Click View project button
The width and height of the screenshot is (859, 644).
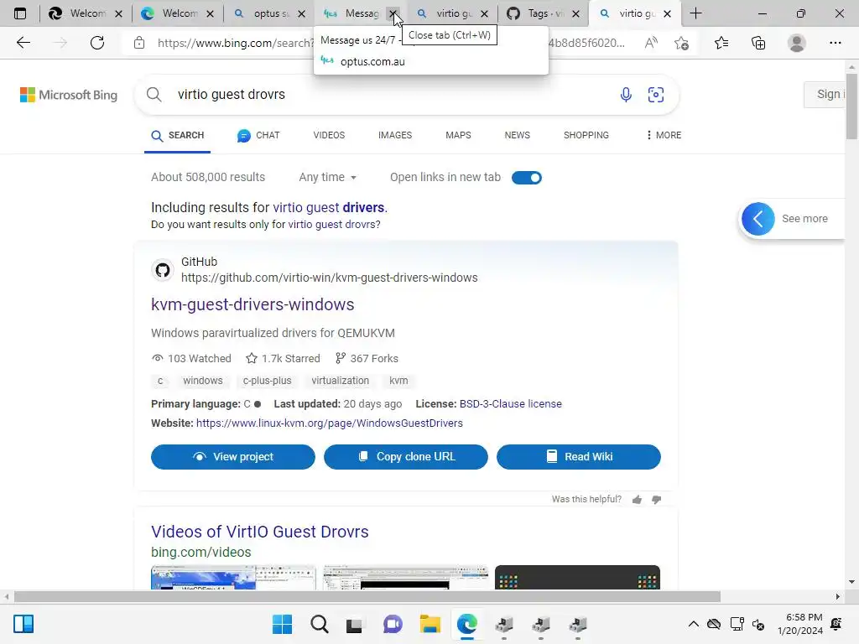[x=233, y=457]
